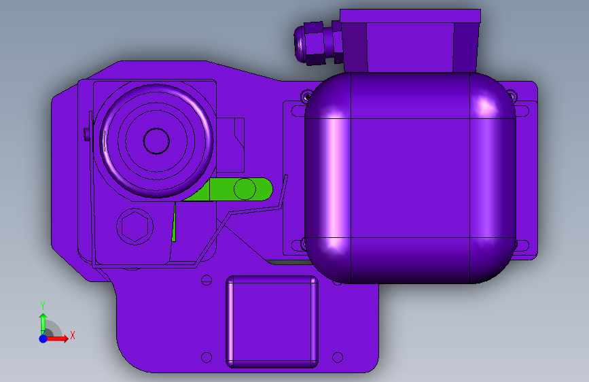
Task: Select the rounded square cover at plate bottom
Action: 272,322
